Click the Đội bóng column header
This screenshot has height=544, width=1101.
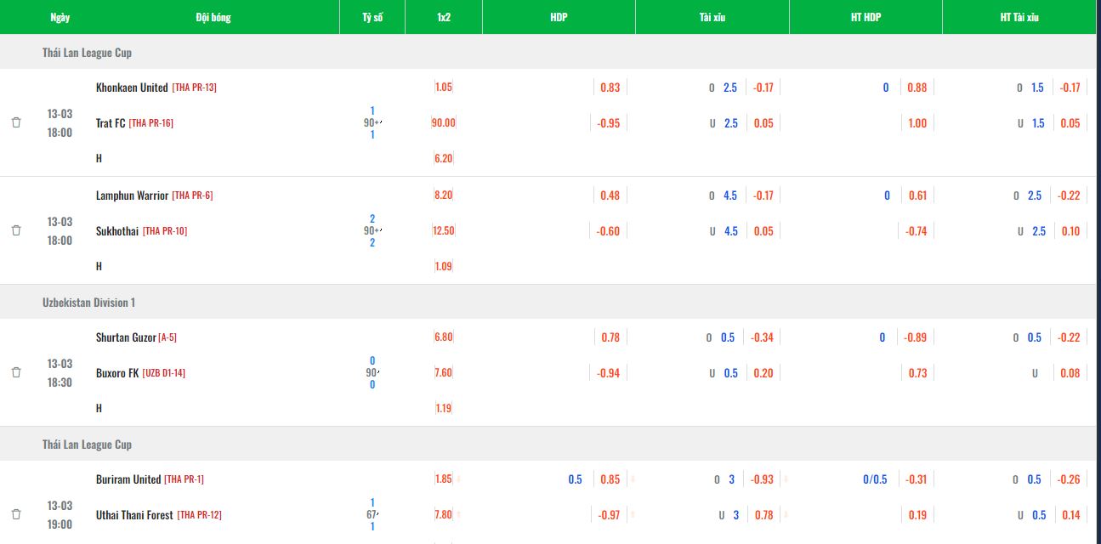pyautogui.click(x=213, y=17)
